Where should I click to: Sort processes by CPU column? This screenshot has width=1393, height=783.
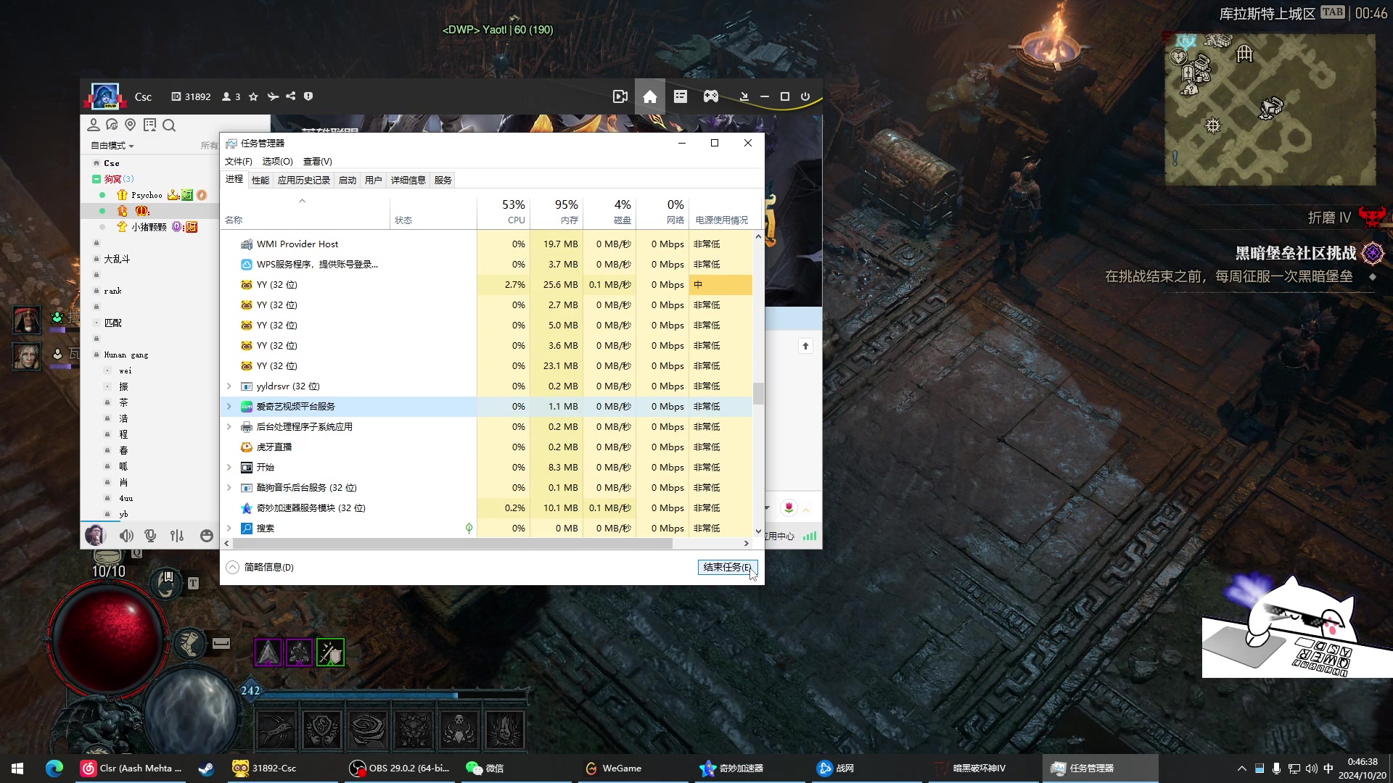pos(504,212)
